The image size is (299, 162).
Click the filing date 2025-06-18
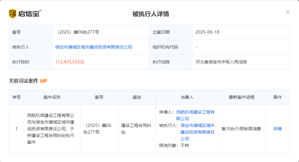207,32
